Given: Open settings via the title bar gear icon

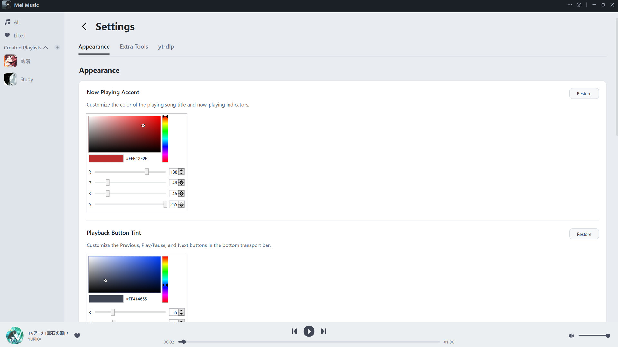Looking at the screenshot, I should [579, 5].
